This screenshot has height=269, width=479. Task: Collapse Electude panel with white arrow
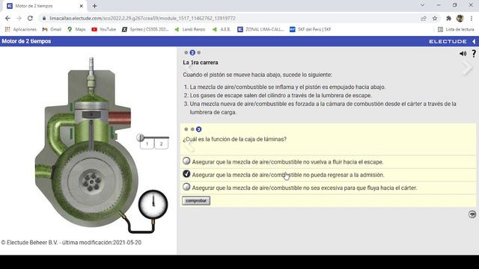click(474, 41)
